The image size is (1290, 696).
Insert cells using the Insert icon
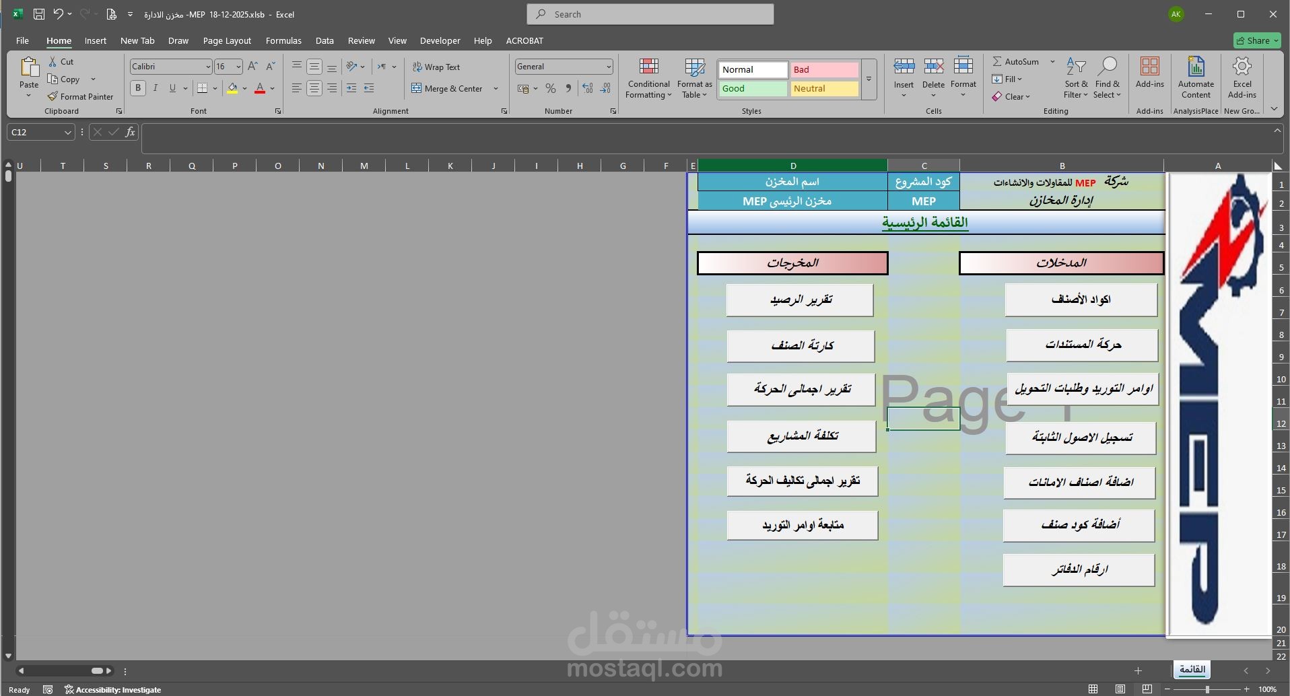[904, 66]
